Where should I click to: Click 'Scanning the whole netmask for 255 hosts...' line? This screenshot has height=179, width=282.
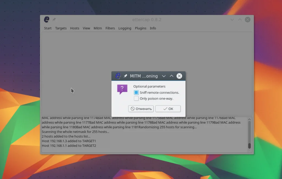[75, 132]
